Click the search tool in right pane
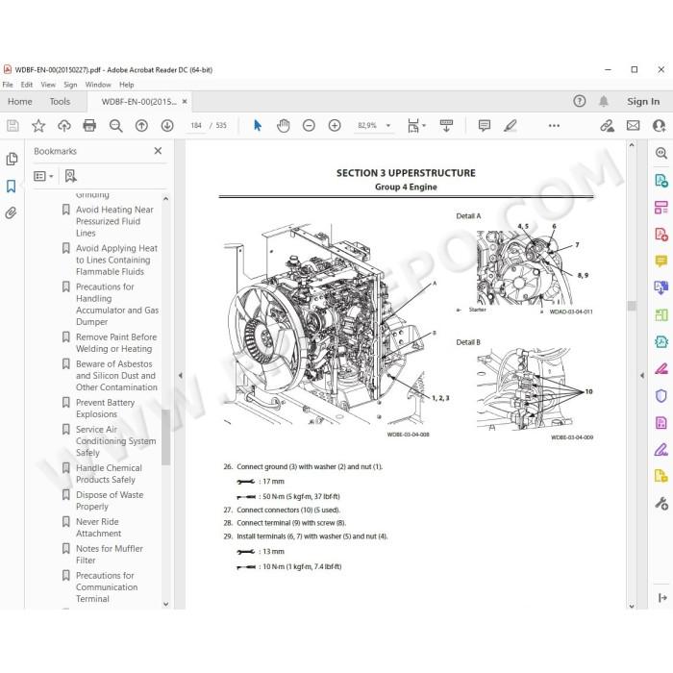 tap(661, 153)
